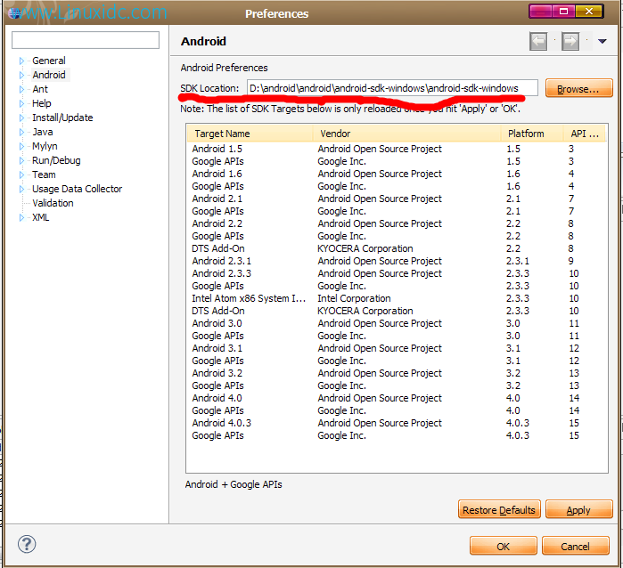The image size is (623, 568).
Task: Sort by API column header
Action: pyautogui.click(x=585, y=134)
